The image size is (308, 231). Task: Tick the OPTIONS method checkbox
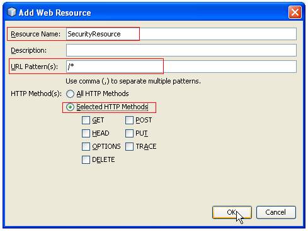[86, 147]
